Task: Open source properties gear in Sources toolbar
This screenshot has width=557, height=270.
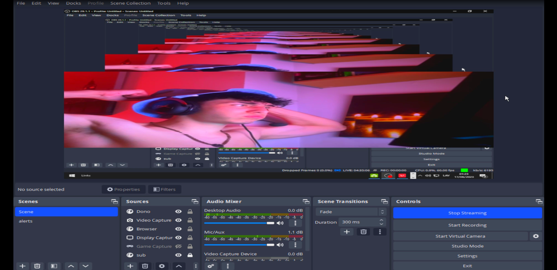Action: pyautogui.click(x=162, y=266)
